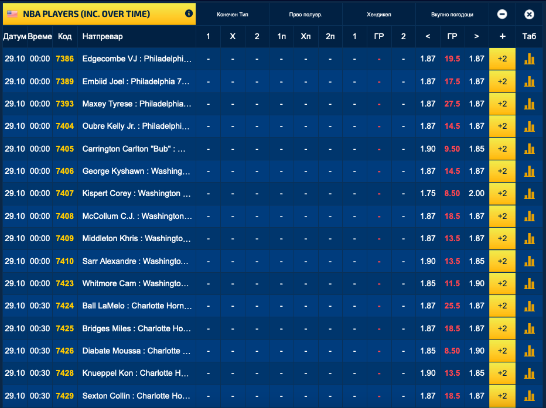Viewport: 546px width, 408px height.
Task: Click the Код column header
Action: click(x=64, y=37)
